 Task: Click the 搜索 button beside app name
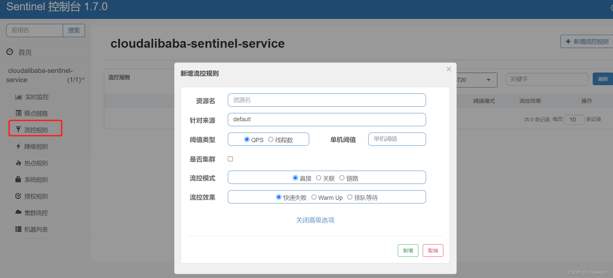tap(74, 30)
